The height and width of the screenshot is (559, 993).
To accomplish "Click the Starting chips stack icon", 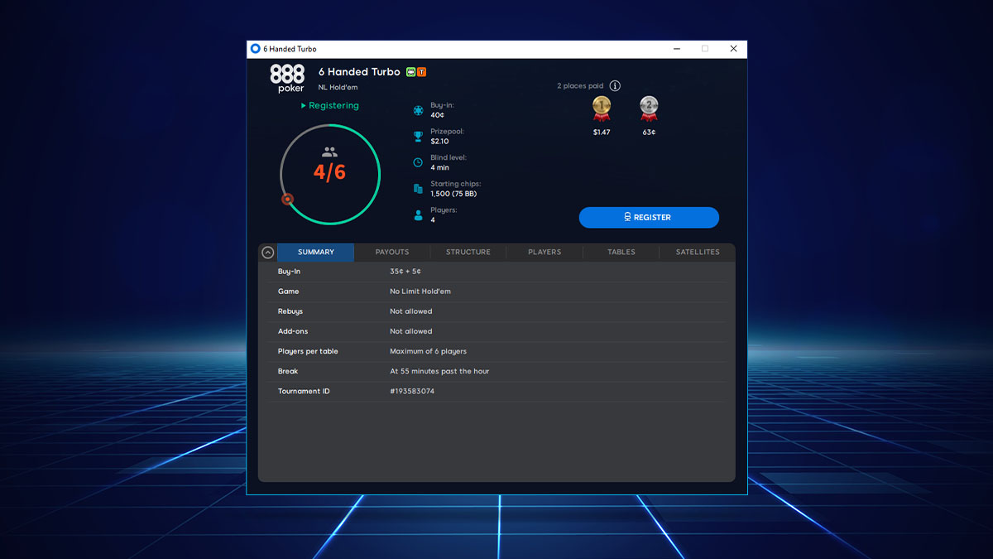I will (417, 189).
